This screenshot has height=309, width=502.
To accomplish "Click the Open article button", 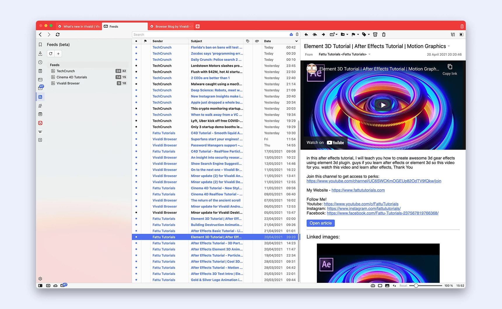I will 320,223.
